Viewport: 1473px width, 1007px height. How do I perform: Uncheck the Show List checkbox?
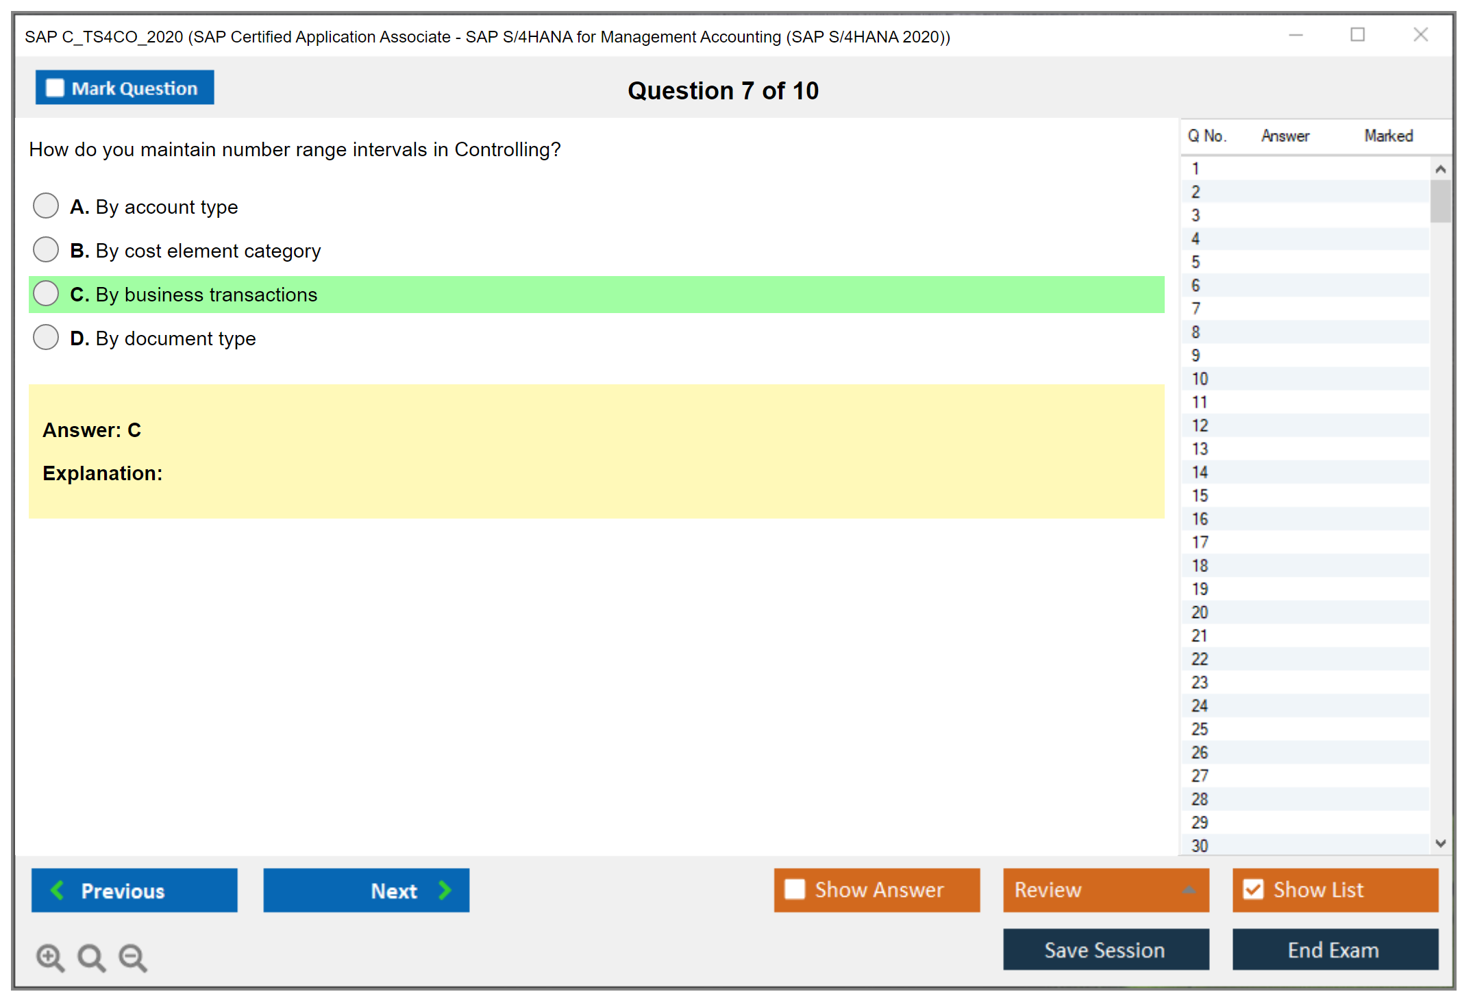1253,889
